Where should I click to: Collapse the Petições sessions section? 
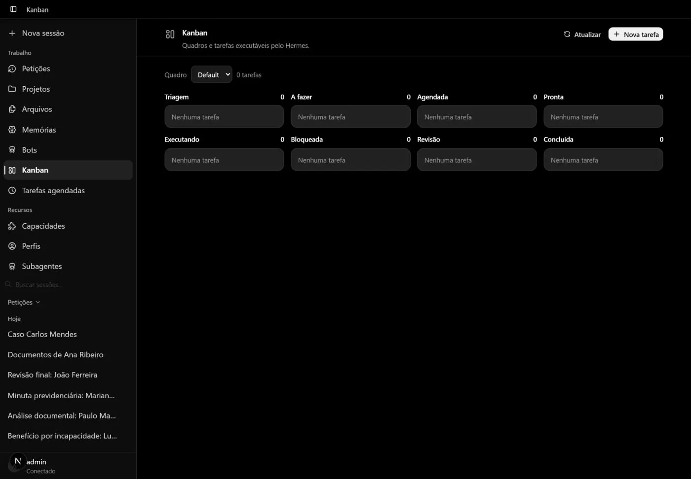tap(24, 302)
